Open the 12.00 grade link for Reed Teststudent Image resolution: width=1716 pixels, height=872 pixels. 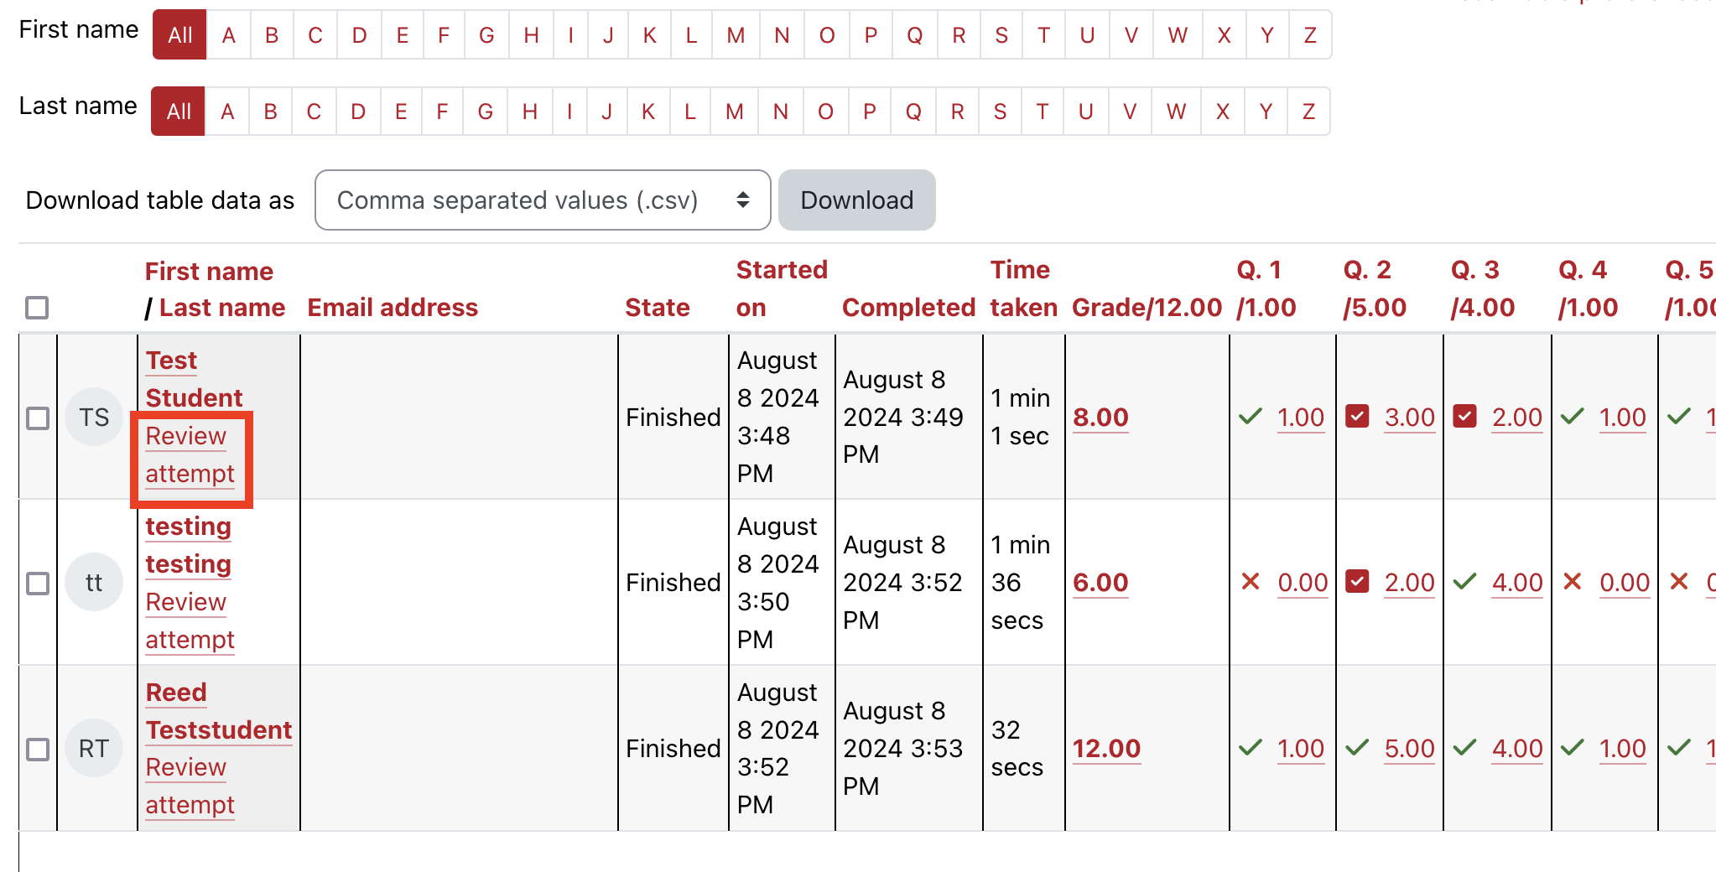click(x=1106, y=748)
